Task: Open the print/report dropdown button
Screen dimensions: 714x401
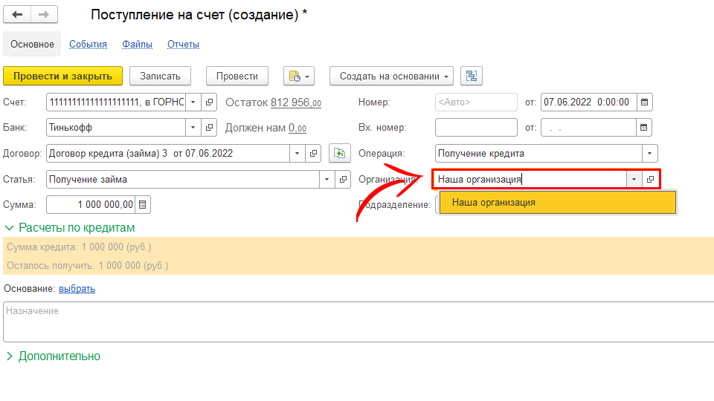Action: [x=299, y=76]
